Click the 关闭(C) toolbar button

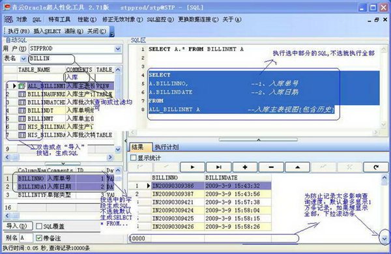click(96, 31)
